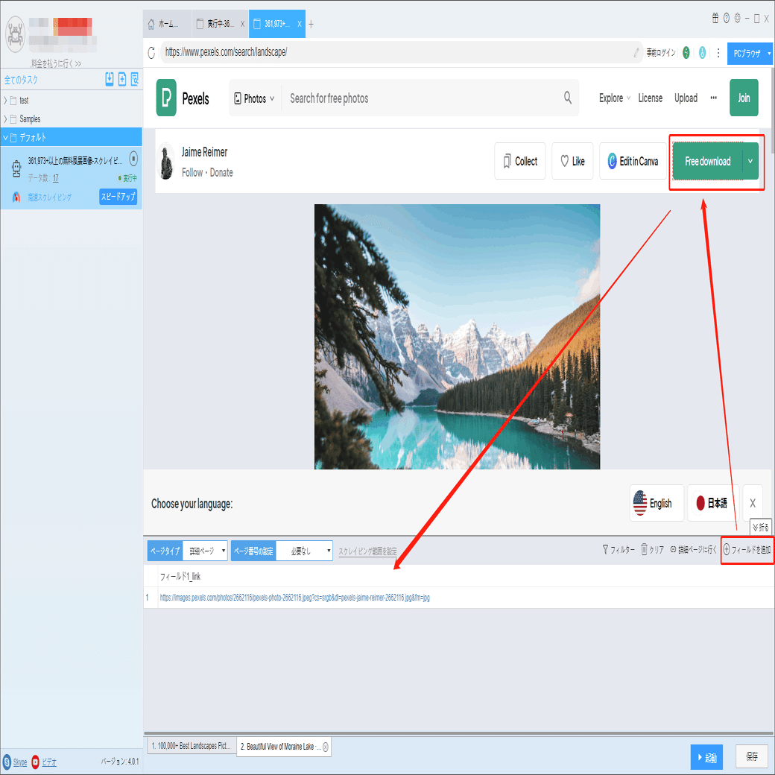Click the Collect button
This screenshot has height=775, width=775.
tap(520, 161)
